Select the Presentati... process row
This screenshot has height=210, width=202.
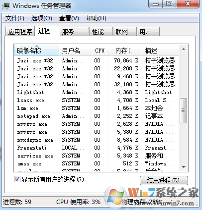point(97,148)
